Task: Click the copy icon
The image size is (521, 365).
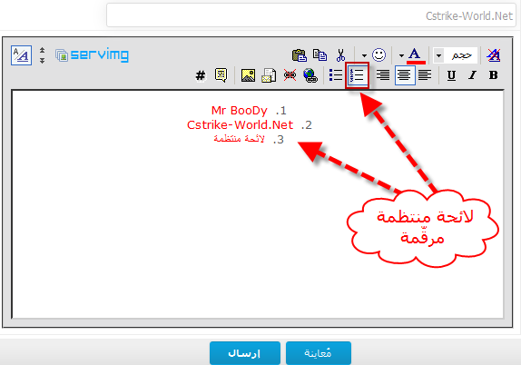Action: 319,55
